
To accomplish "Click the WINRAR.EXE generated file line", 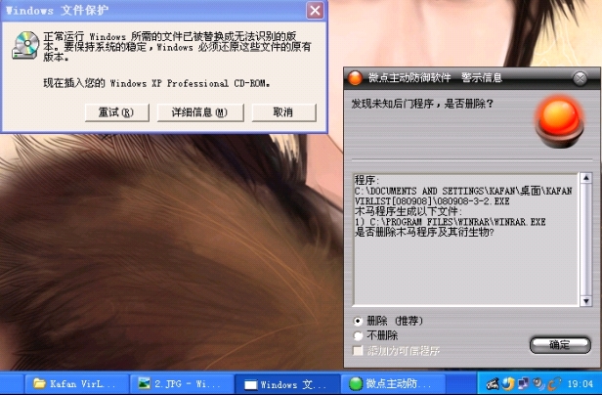I will click(450, 222).
